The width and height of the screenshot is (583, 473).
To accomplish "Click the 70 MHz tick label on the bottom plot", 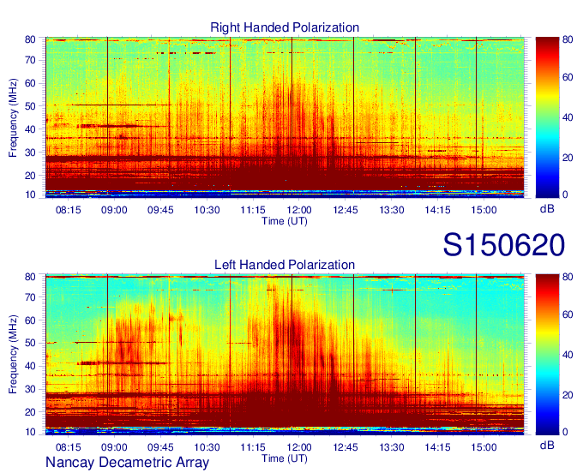I will pos(30,296).
